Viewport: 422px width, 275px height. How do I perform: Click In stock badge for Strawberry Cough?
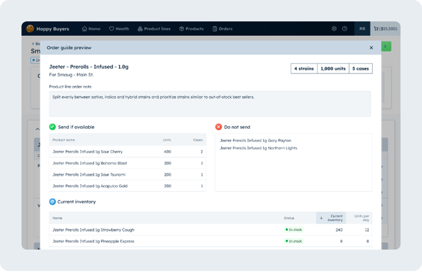(294, 230)
